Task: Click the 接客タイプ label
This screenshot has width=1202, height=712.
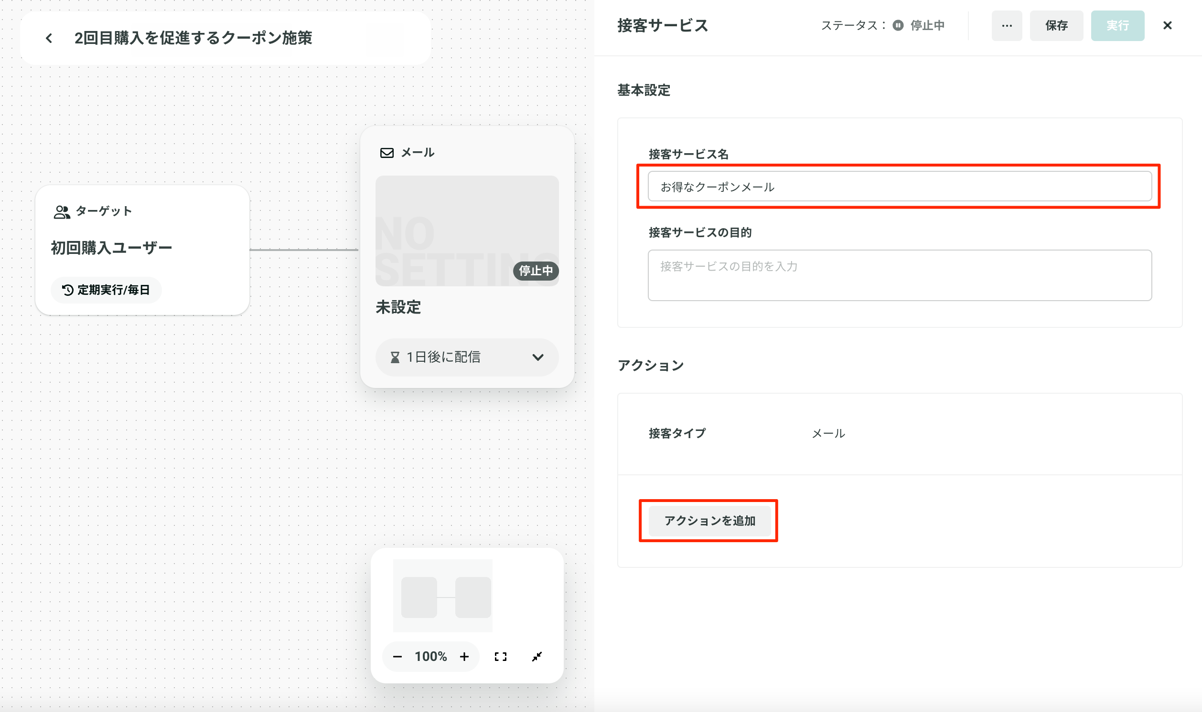Action: (676, 433)
